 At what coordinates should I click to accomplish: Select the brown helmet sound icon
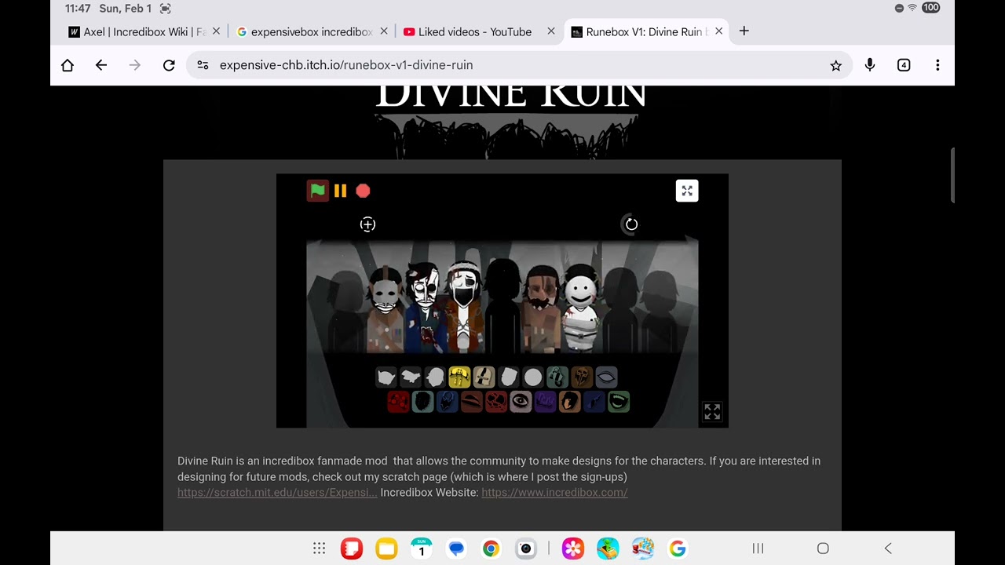[x=582, y=377]
